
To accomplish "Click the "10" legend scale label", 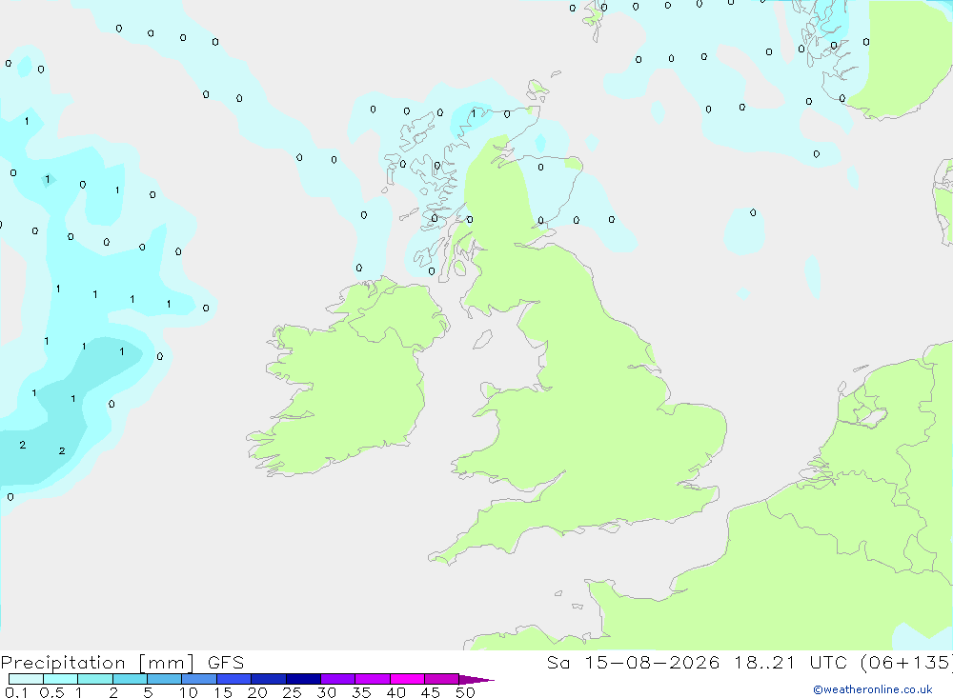I will click(189, 692).
